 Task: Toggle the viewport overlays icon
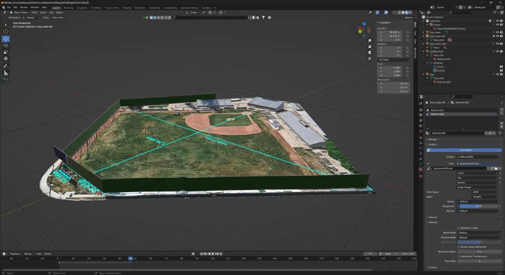click(x=386, y=13)
